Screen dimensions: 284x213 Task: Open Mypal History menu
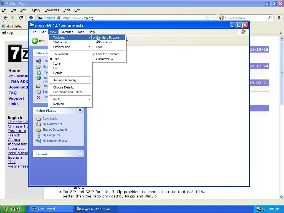35,10
